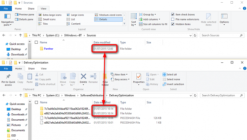Open Sort by menu
Image resolution: width=247 pixels, height=140 pixels.
(x=134, y=20)
